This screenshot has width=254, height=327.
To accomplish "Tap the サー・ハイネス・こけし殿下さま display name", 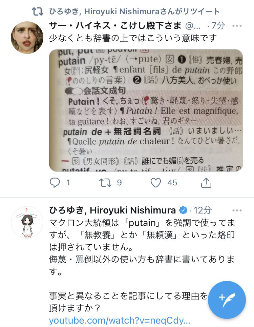I will (115, 26).
